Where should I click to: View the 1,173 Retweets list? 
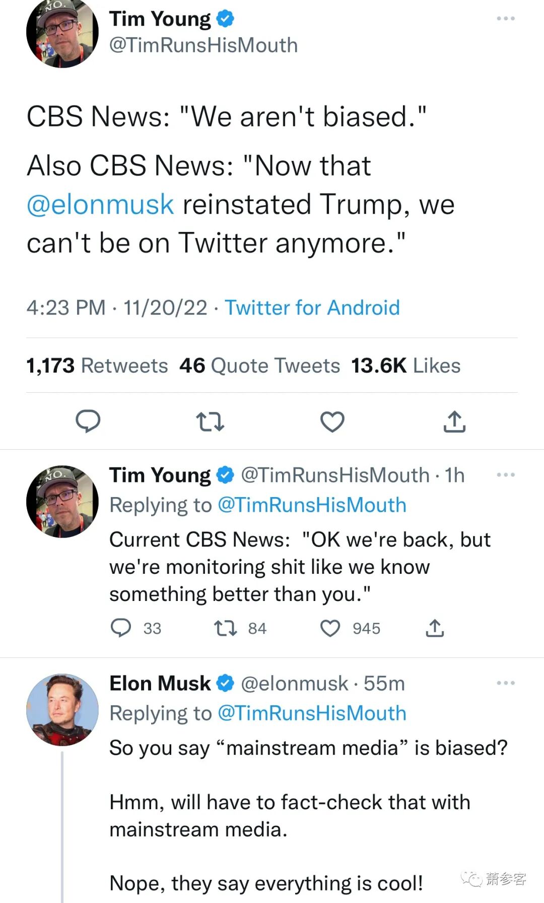click(97, 366)
